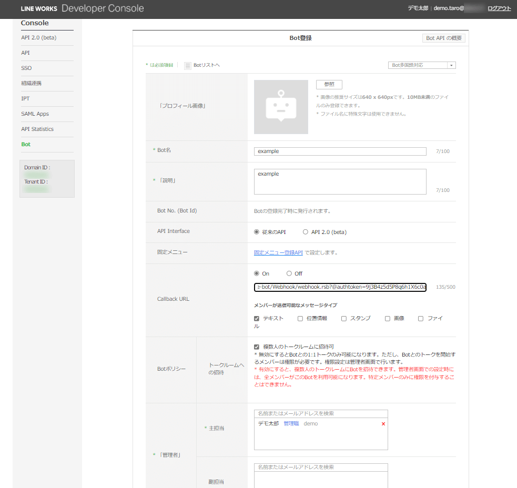Image resolution: width=517 pixels, height=488 pixels.
Task: Select Bot in the sidebar
Action: tap(26, 144)
